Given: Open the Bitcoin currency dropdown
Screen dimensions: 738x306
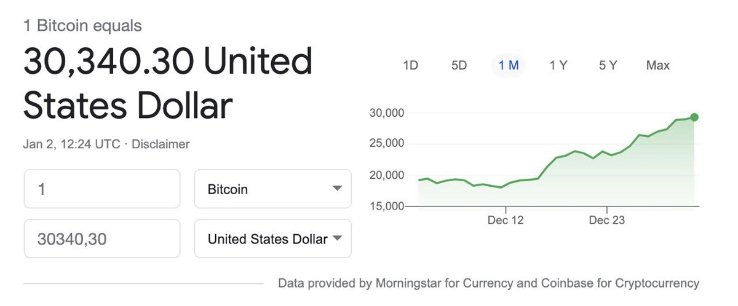Looking at the screenshot, I should [272, 189].
